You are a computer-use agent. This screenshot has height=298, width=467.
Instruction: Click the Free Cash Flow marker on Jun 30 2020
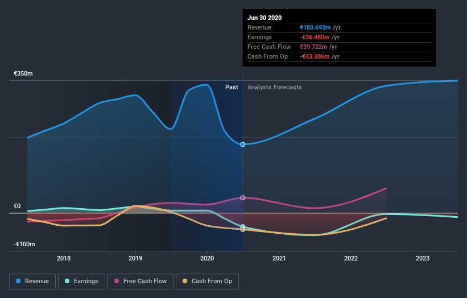pyautogui.click(x=243, y=198)
